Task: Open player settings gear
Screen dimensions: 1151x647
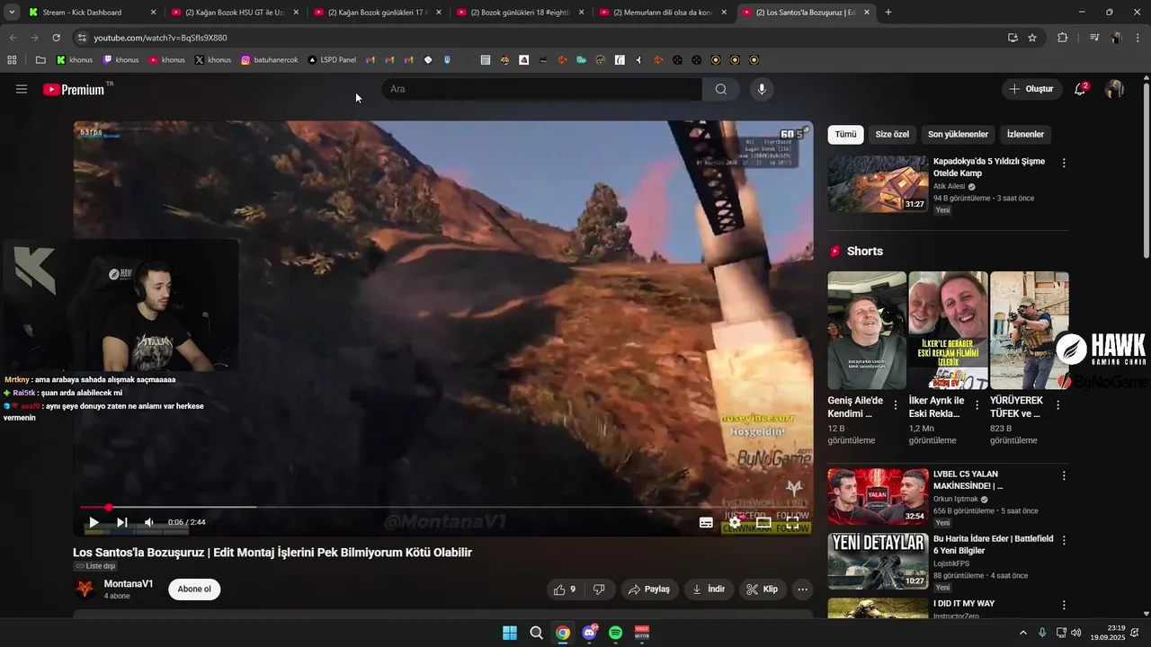Action: point(735,522)
